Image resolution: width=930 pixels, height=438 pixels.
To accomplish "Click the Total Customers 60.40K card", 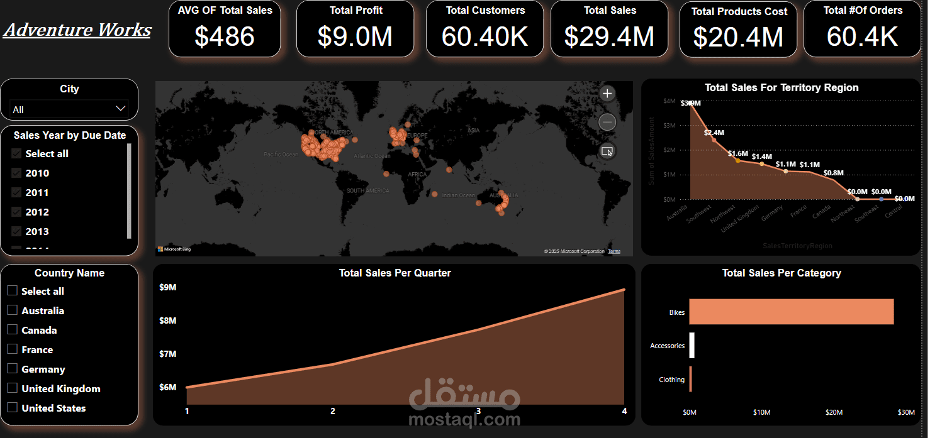I will [485, 29].
